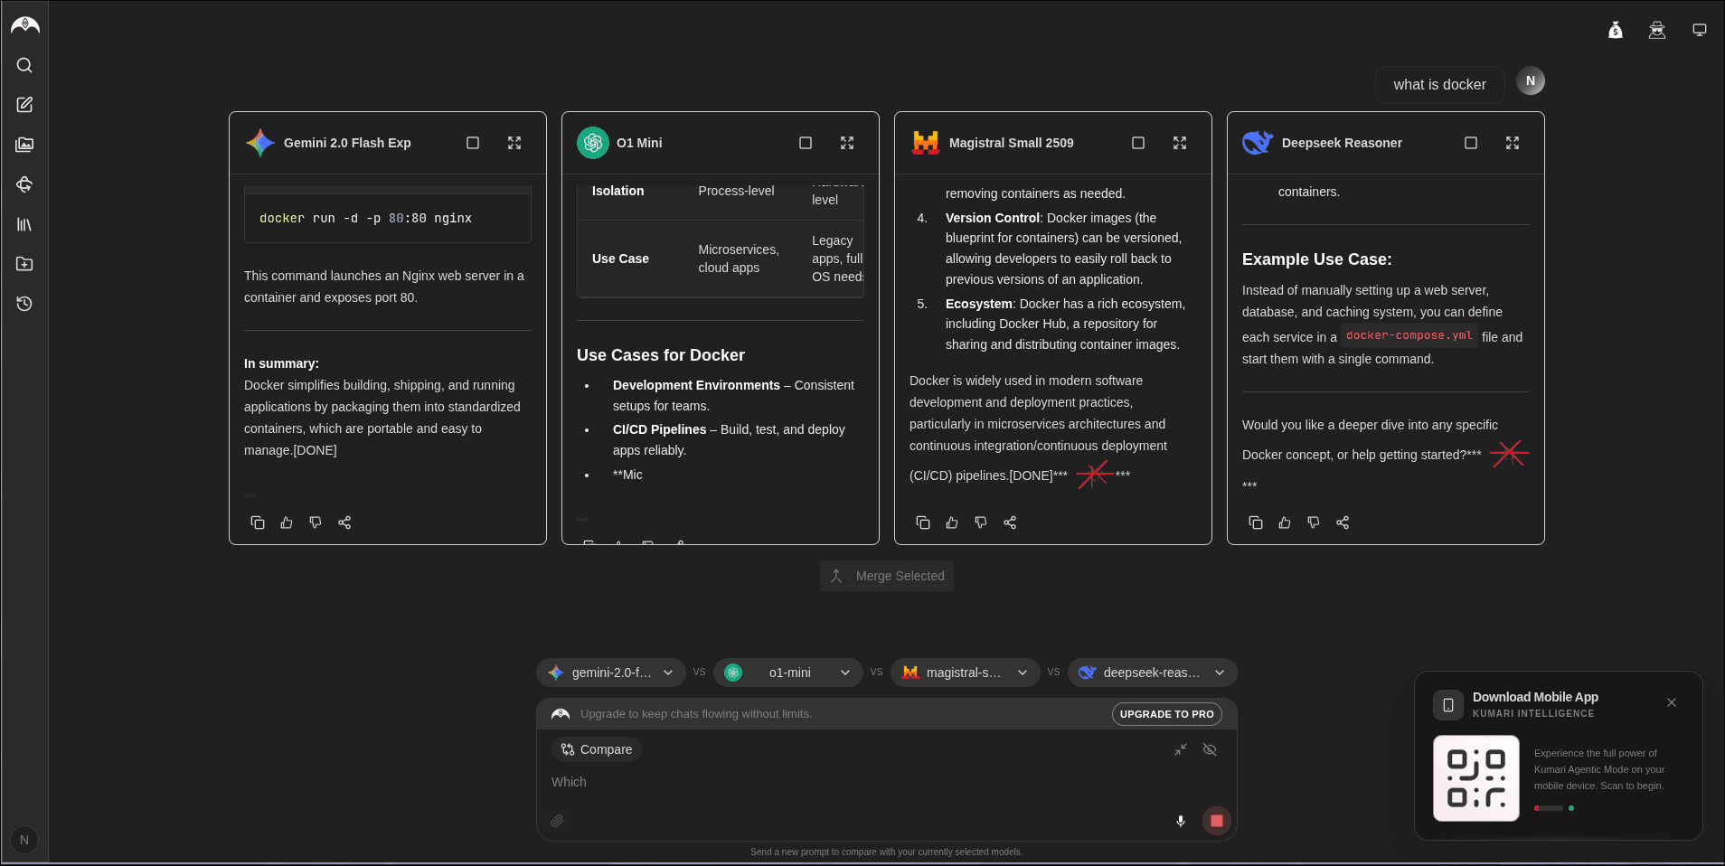Start a new chat using the pencil icon
Screen dimensions: 1725x866
[x=24, y=103]
